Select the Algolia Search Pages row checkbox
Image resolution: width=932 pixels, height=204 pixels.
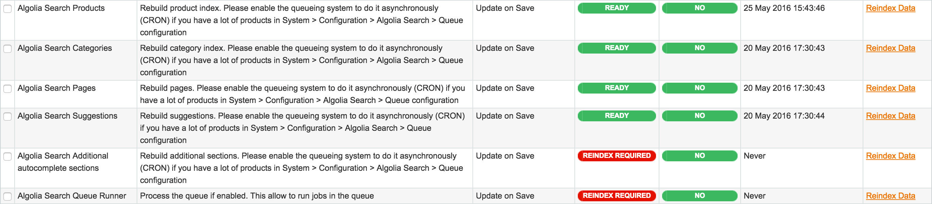click(x=7, y=88)
